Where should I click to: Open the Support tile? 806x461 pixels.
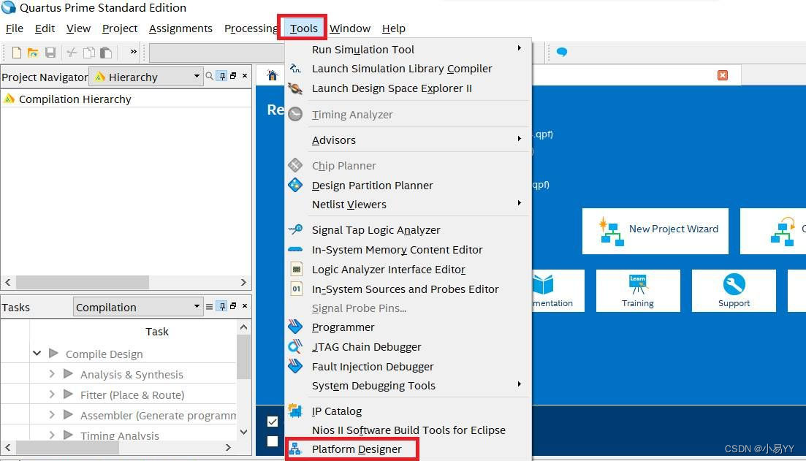(x=734, y=290)
